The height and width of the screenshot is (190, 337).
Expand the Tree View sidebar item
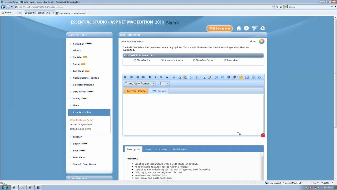tap(79, 157)
